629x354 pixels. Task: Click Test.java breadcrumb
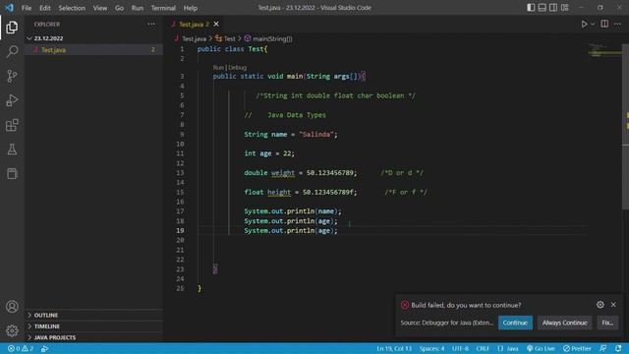(194, 38)
